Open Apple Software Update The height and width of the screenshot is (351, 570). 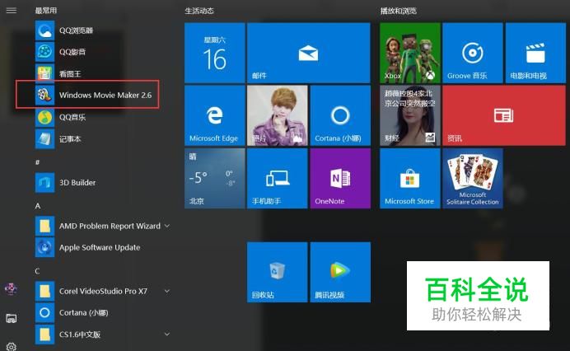(104, 247)
